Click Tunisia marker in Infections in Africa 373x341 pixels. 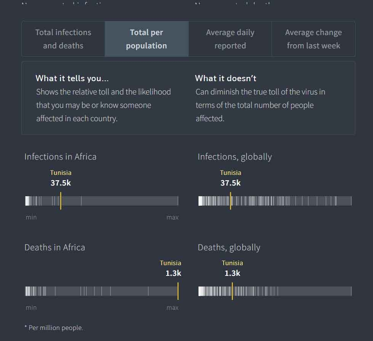(61, 201)
